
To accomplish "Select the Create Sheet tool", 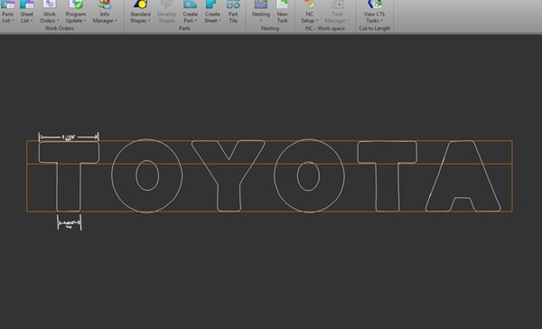I will [212, 12].
